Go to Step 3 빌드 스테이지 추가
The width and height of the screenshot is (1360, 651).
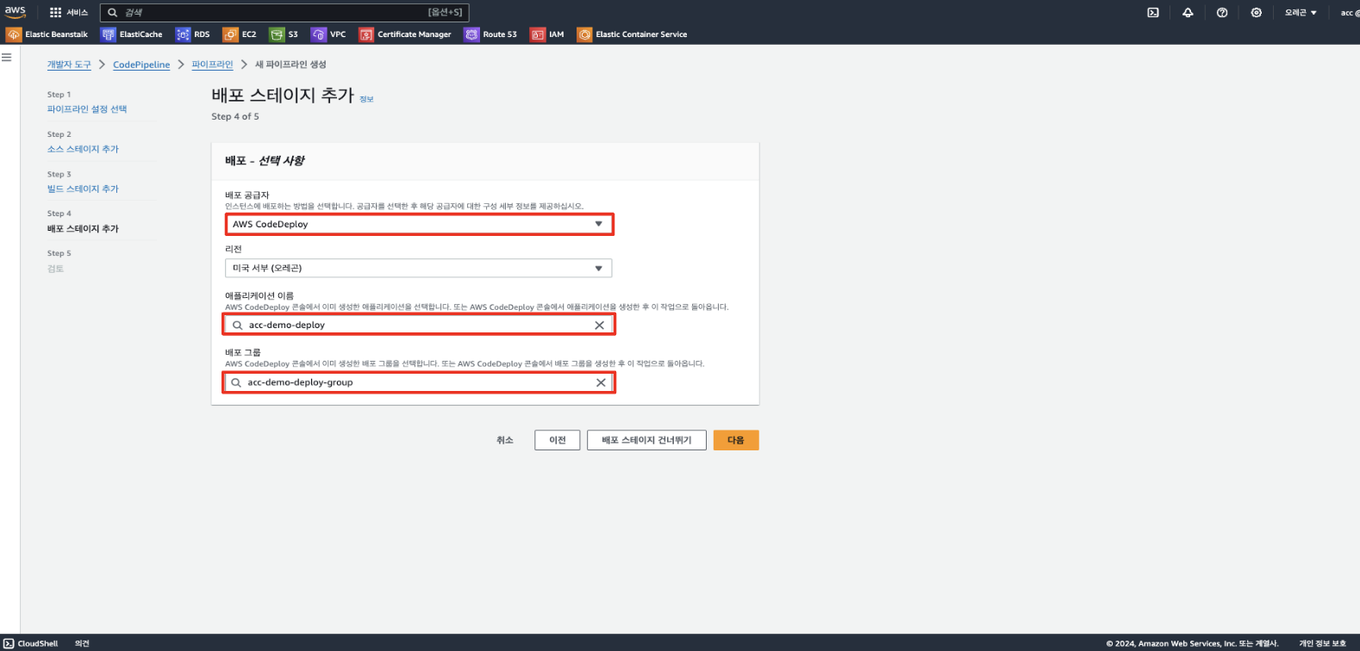(x=83, y=189)
